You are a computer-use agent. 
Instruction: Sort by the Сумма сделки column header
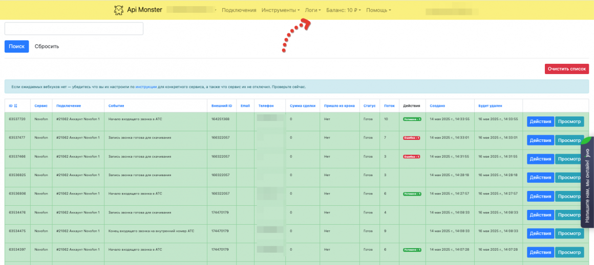302,106
